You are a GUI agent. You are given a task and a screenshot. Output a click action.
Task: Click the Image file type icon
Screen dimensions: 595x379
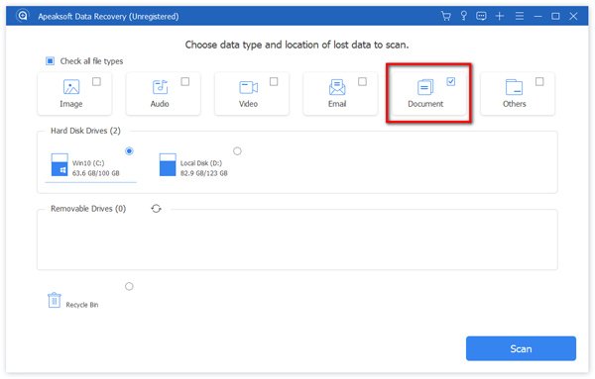tap(71, 87)
